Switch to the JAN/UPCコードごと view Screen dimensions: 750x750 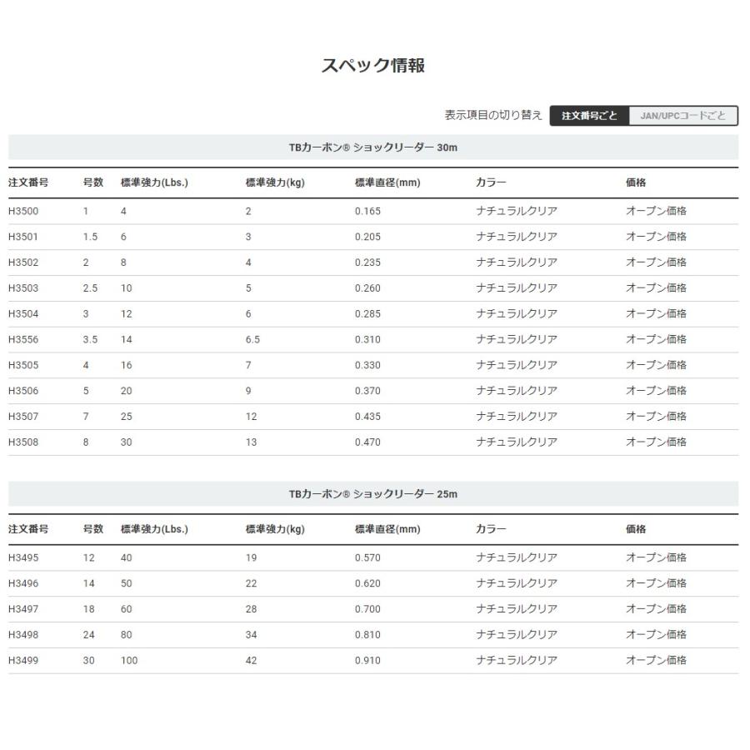681,116
